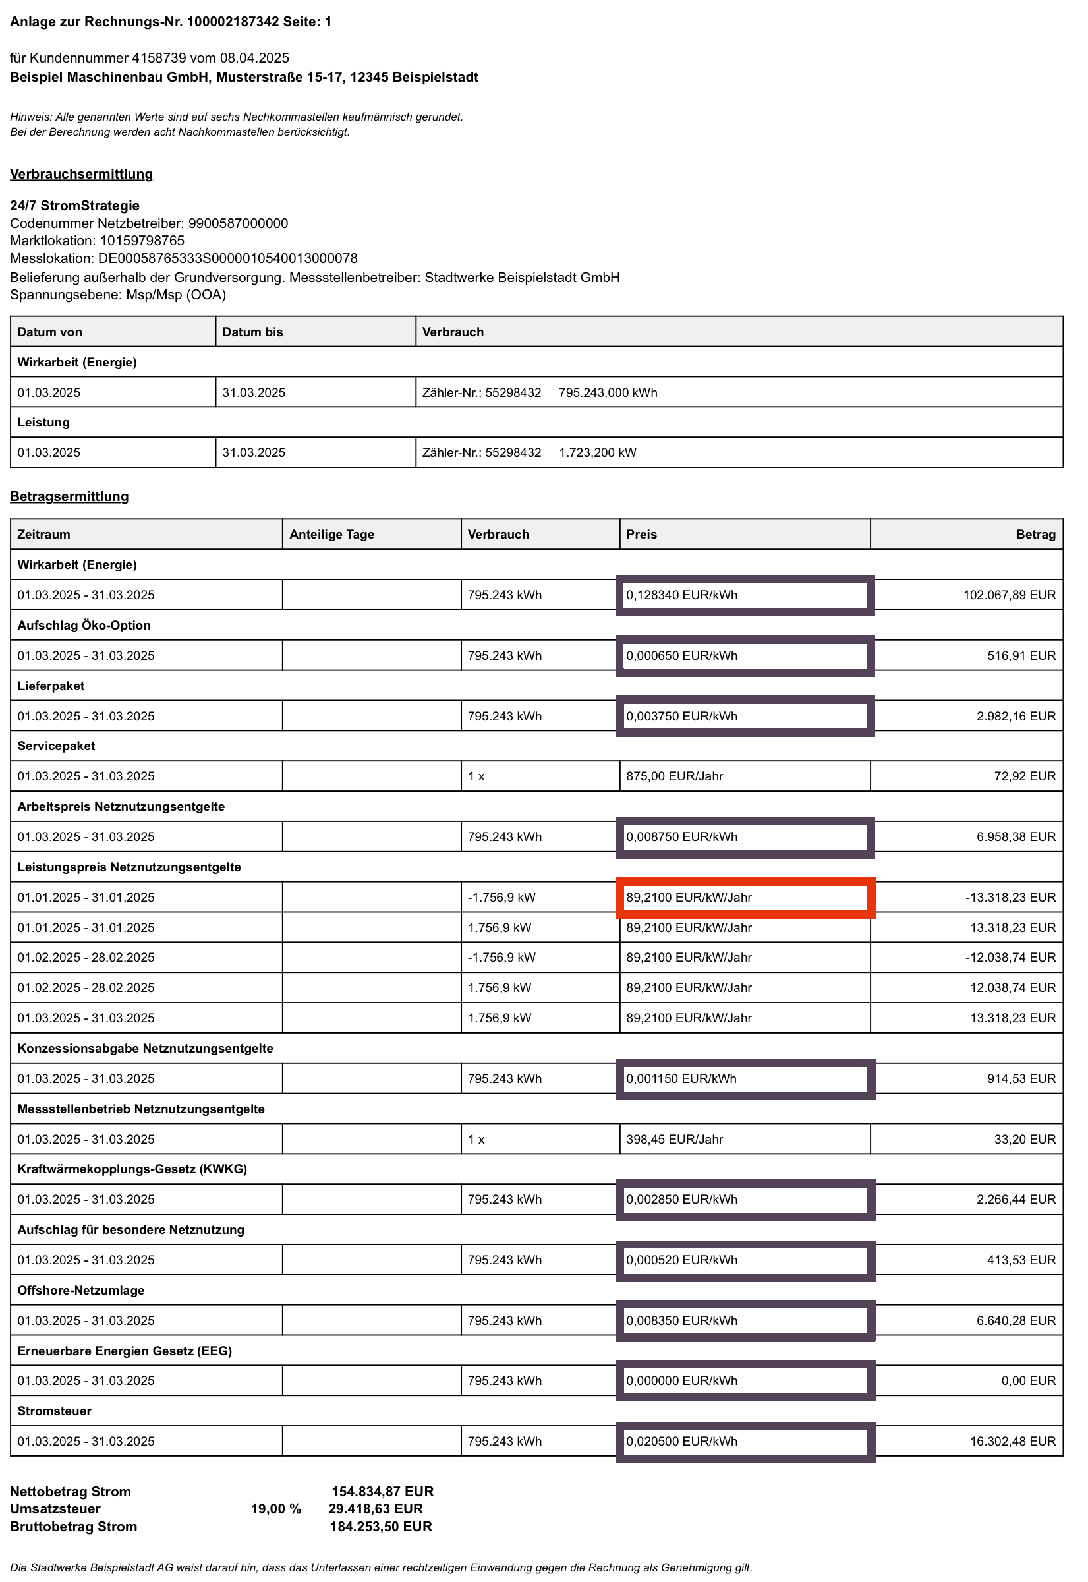1088x1582 pixels.
Task: Click the Verbrauchsermittlung section heading
Action: pos(81,174)
